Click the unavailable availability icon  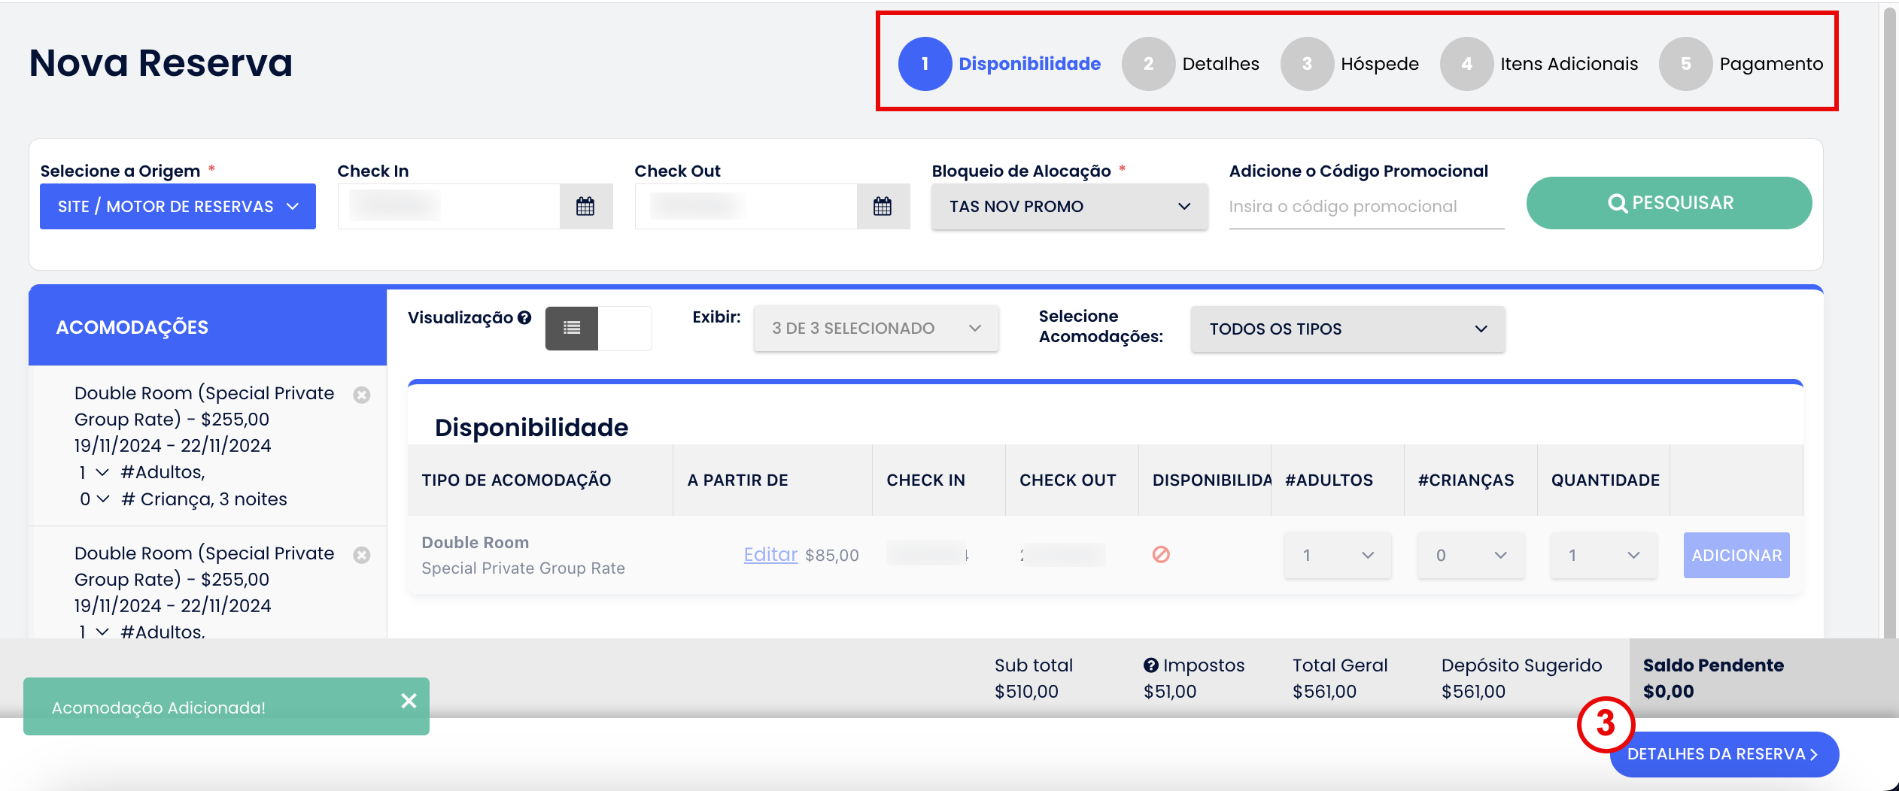pyautogui.click(x=1161, y=555)
